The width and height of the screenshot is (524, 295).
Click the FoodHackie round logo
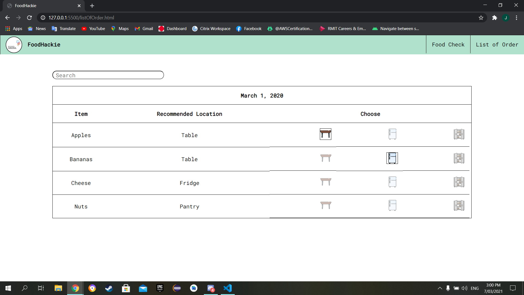pyautogui.click(x=14, y=45)
